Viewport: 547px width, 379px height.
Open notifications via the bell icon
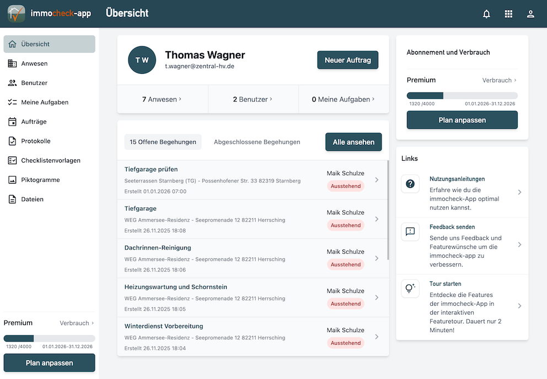click(486, 13)
